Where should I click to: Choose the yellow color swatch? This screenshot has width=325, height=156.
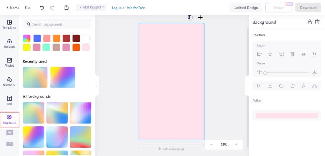pyautogui.click(x=26, y=47)
